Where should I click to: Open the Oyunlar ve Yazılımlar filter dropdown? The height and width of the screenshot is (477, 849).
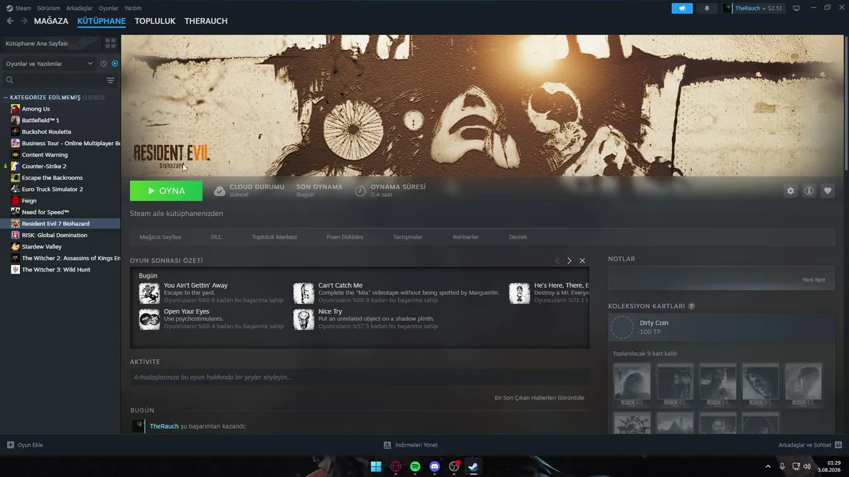click(48, 64)
